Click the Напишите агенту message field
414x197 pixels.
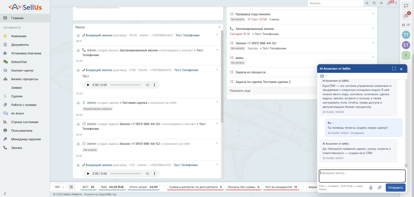[x=362, y=176]
